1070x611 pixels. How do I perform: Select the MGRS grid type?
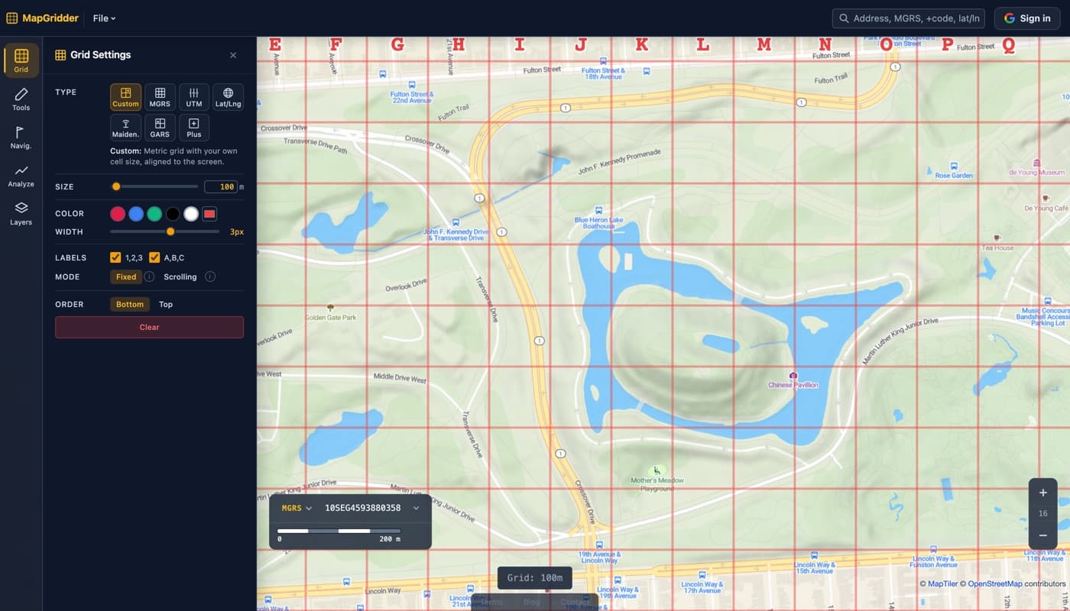[160, 97]
